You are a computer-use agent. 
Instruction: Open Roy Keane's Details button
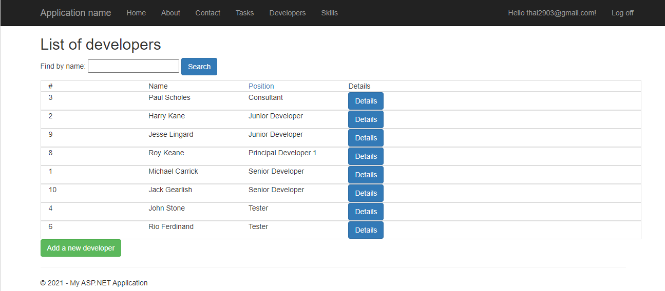point(366,156)
